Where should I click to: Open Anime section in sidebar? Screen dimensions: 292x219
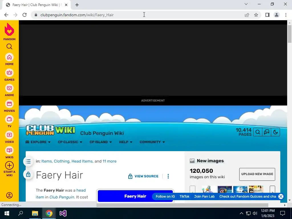click(x=9, y=90)
